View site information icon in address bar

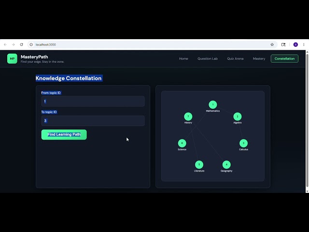31,44
